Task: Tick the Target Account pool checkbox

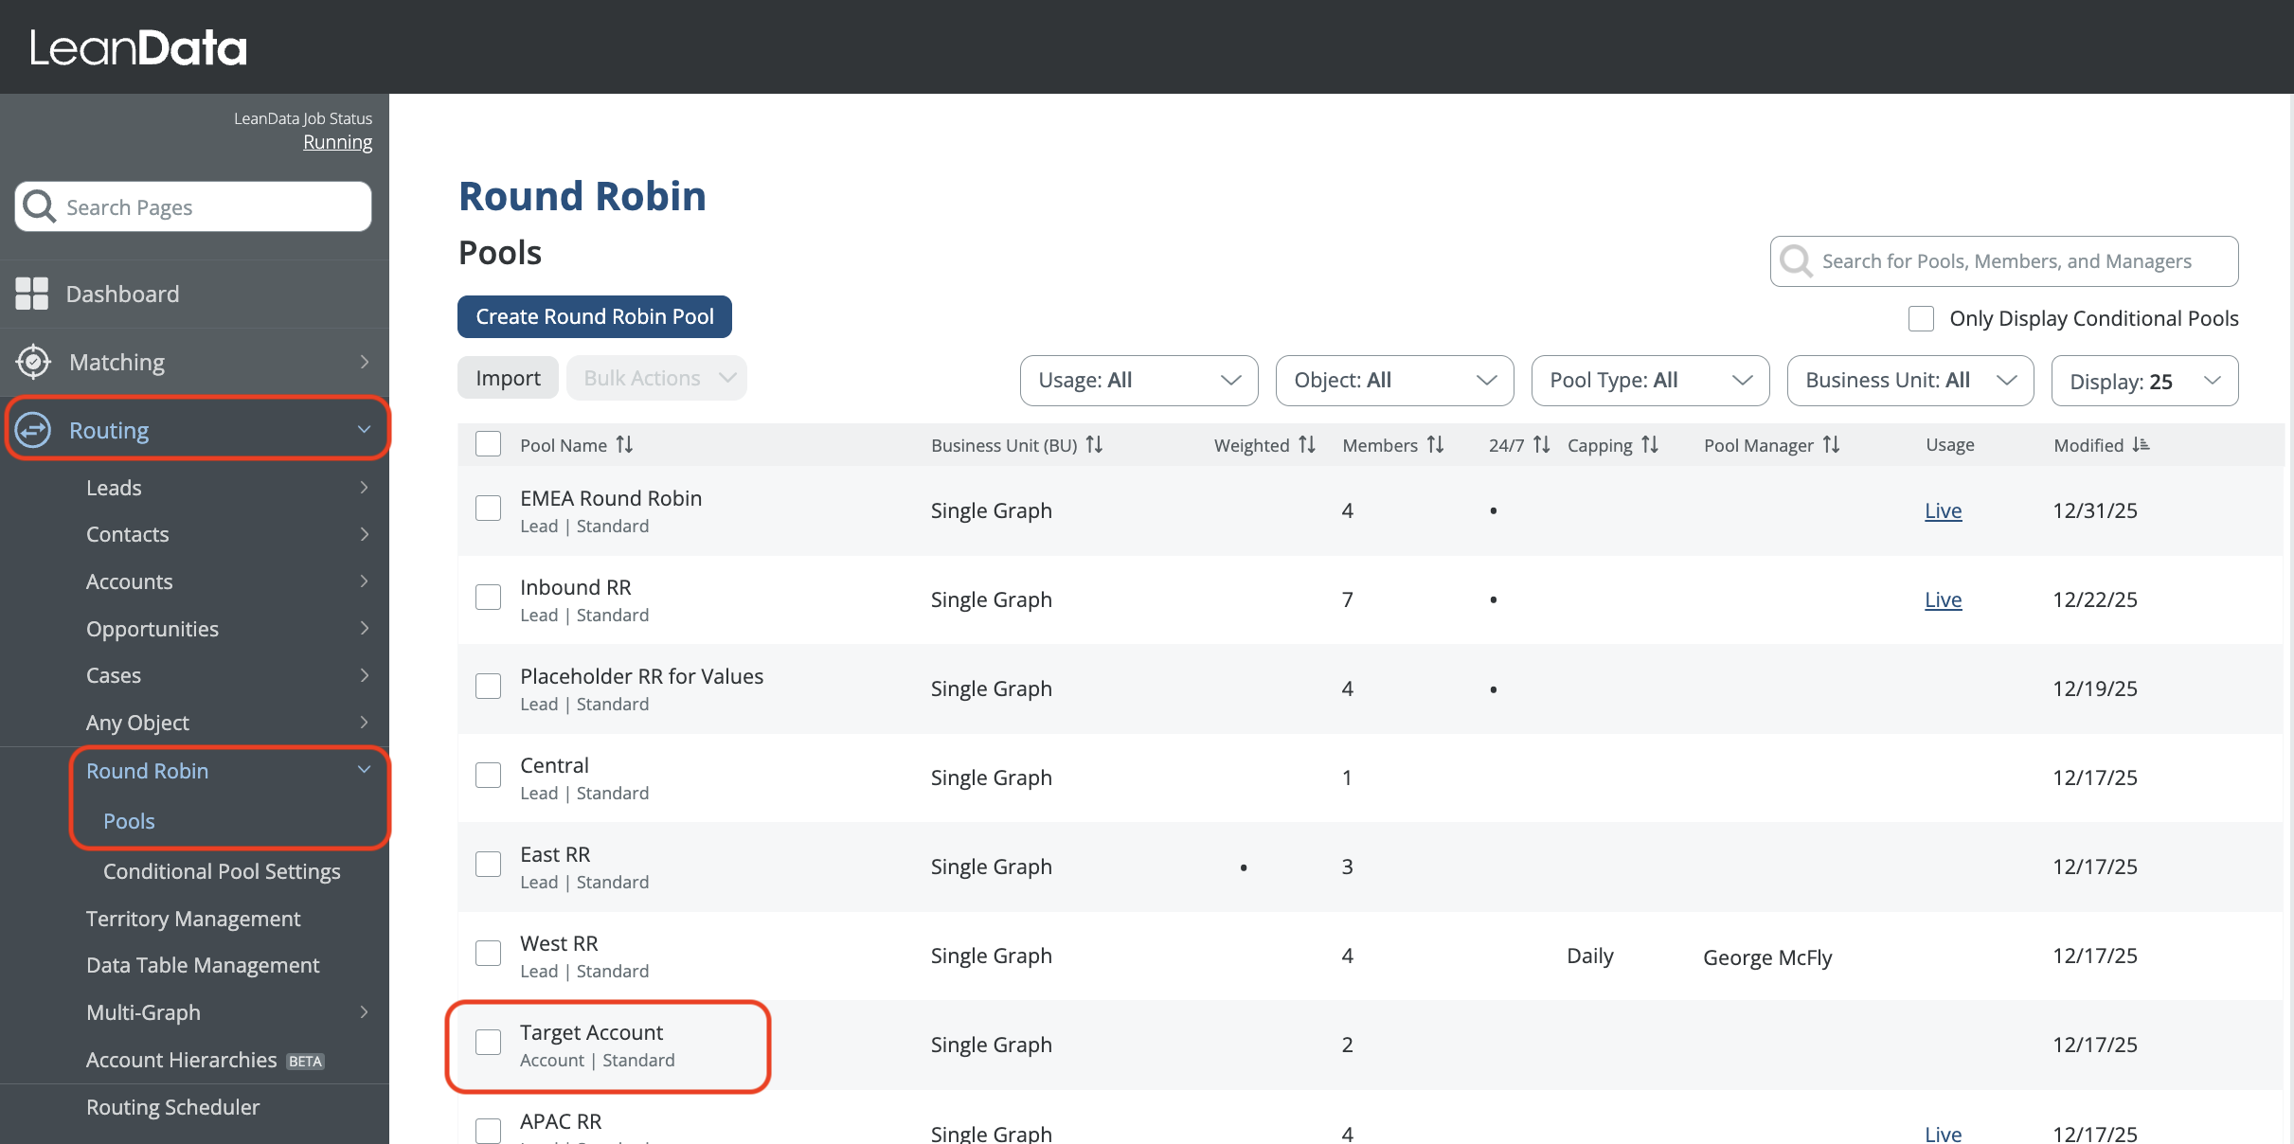Action: (x=488, y=1043)
